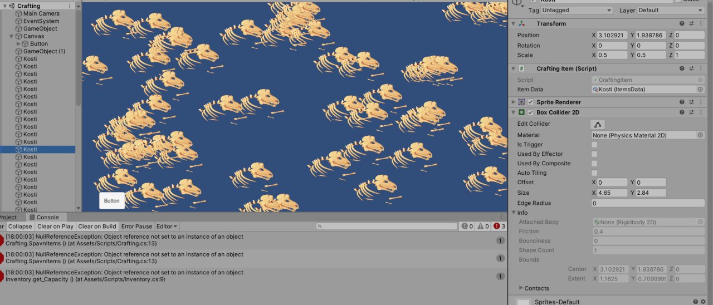713x305 pixels.
Task: Select Main Camera in the Hierarchy
Action: (x=41, y=14)
